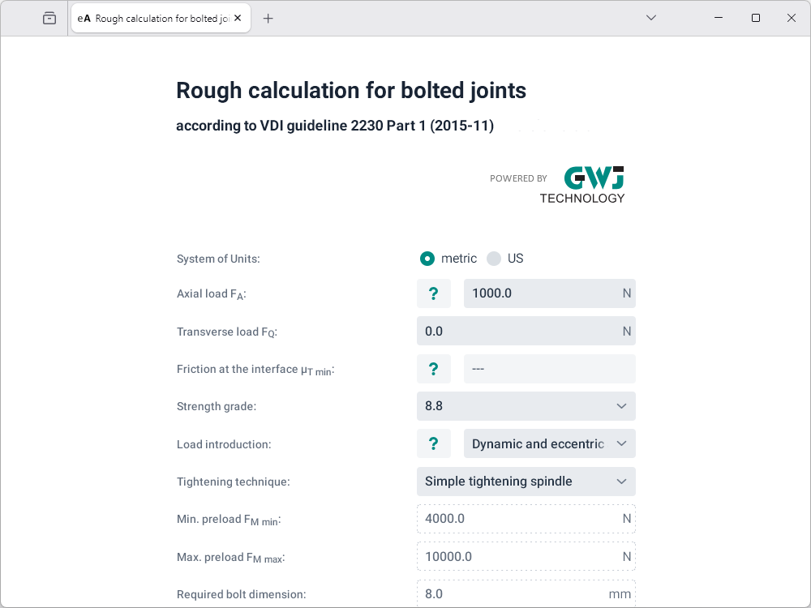Screen dimensions: 811x608
Task: Open the tab actions icon in title bar
Action: click(49, 18)
